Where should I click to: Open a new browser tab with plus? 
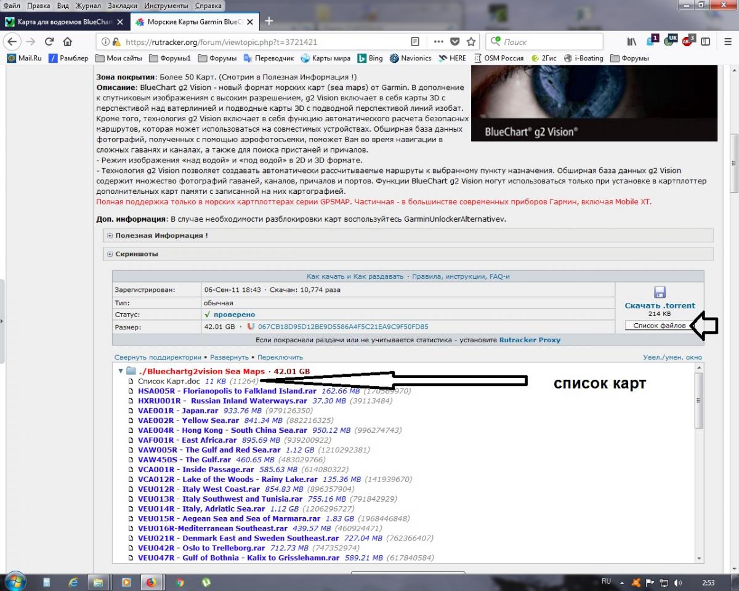[269, 21]
